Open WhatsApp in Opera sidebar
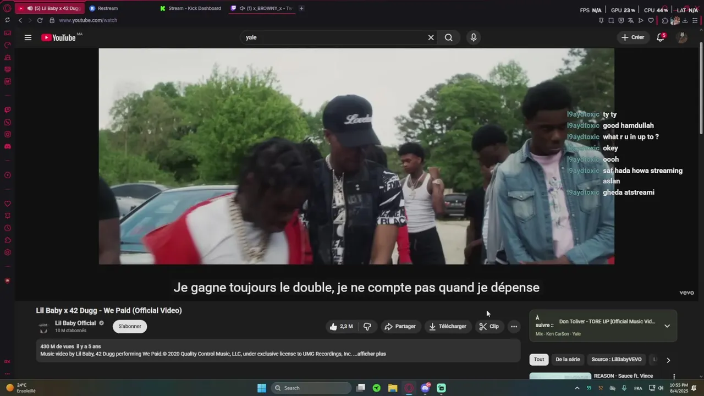 coord(7,122)
